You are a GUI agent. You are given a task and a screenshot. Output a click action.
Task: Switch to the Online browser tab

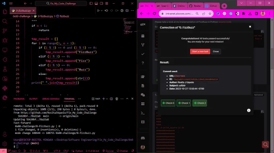click(x=179, y=6)
